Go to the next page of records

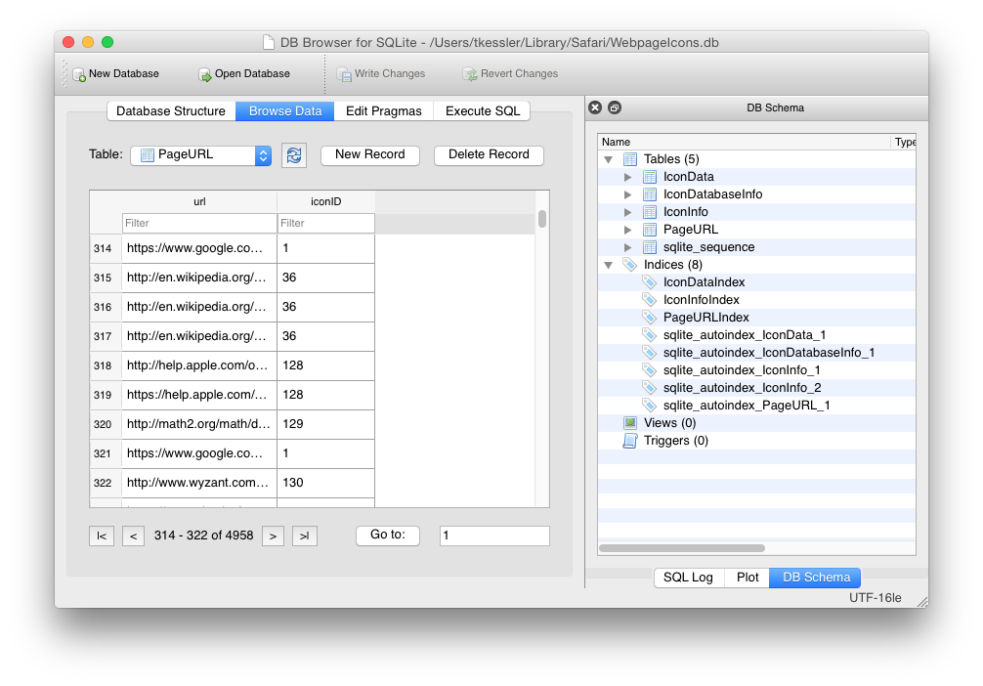click(x=273, y=536)
